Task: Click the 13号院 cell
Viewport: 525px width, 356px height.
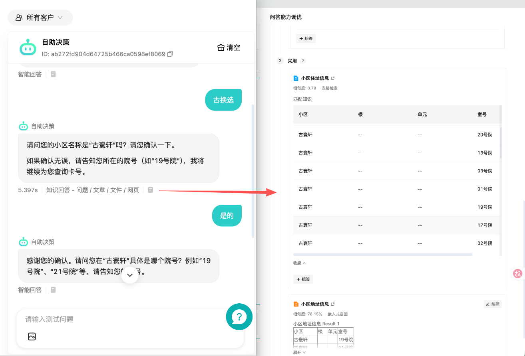Action: coord(485,153)
